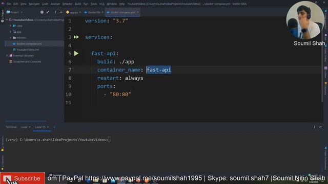Click the "80:80" port mapping text
Image resolution: width=328 pixels, height=184 pixels.
tap(120, 95)
